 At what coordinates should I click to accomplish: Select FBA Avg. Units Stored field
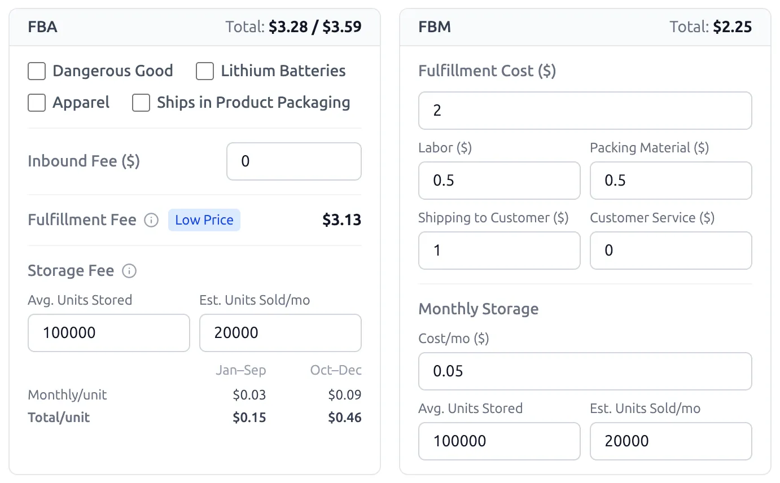click(109, 333)
